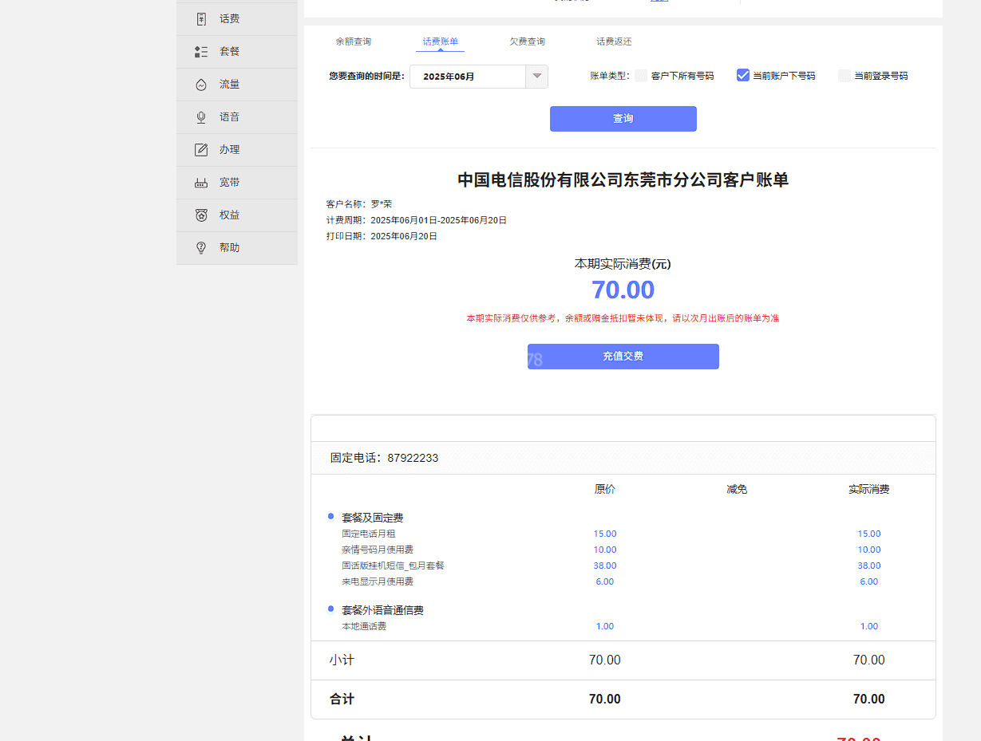
Task: Open the 套餐 plan icon in sidebar
Action: (201, 52)
